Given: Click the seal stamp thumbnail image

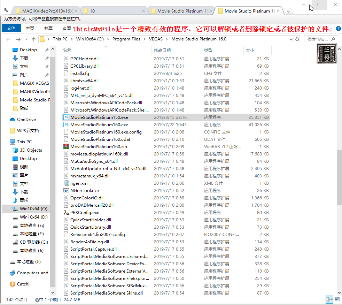Looking at the screenshot, I should click(x=327, y=54).
